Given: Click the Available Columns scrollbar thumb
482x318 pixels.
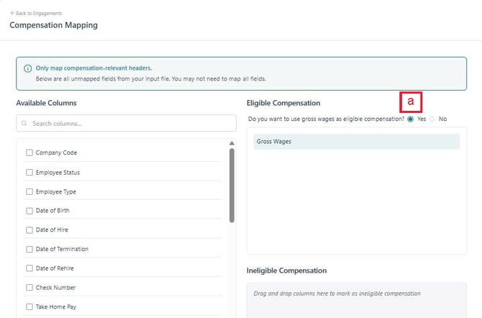Looking at the screenshot, I should (231, 186).
